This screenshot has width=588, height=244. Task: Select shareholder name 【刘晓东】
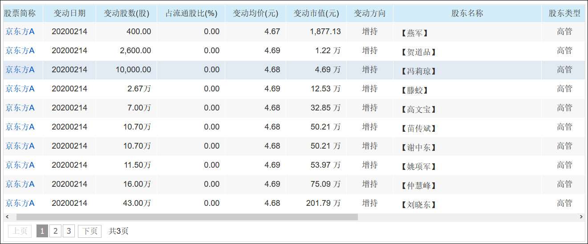pos(418,205)
